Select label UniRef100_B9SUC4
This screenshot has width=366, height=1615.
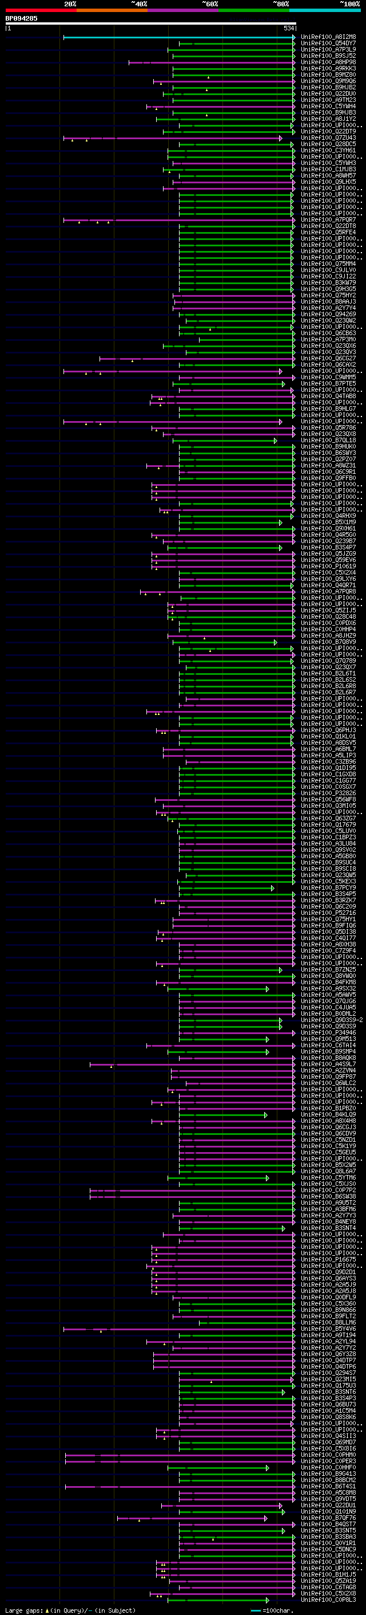(328, 863)
